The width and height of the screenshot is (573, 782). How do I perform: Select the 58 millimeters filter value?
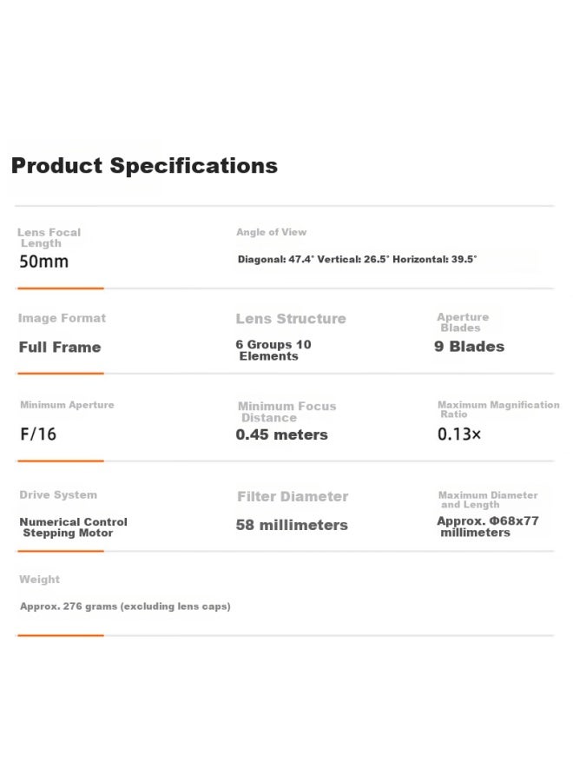click(292, 525)
